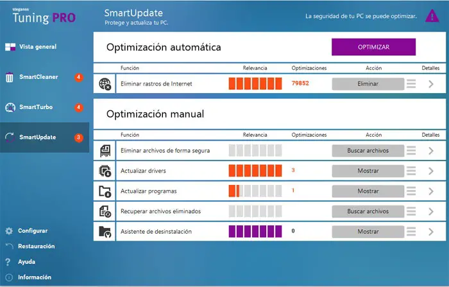Click the list lines icon in Asistente de desinstalación row
Image resolution: width=449 pixels, height=287 pixels.
pos(411,231)
